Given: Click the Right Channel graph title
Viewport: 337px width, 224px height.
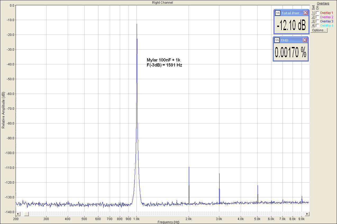Looking at the screenshot, I should coord(162,2).
